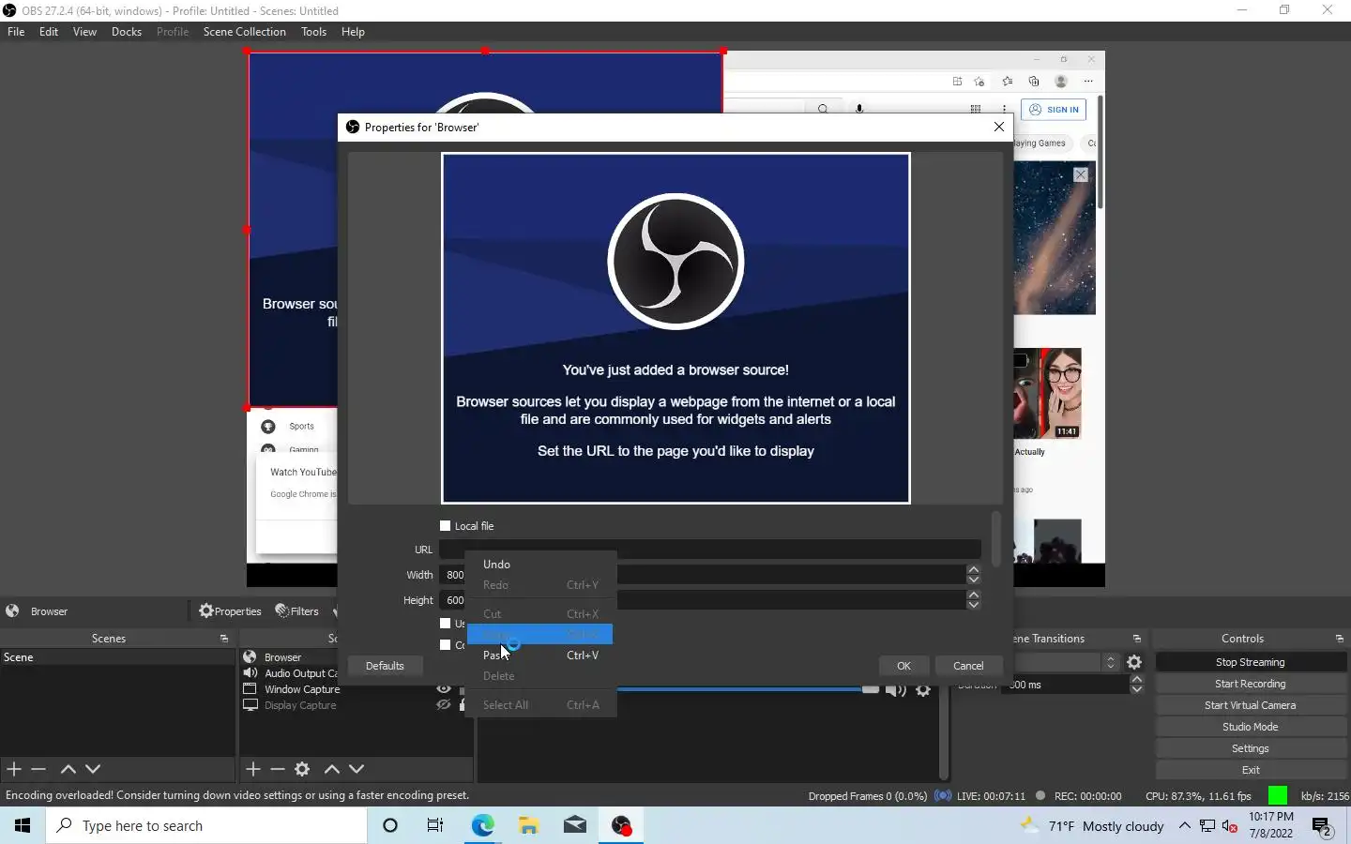The height and width of the screenshot is (844, 1351).
Task: Move source up with arrow icon
Action: coord(331,769)
